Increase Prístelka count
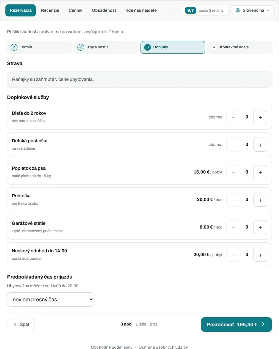 pyautogui.click(x=260, y=200)
